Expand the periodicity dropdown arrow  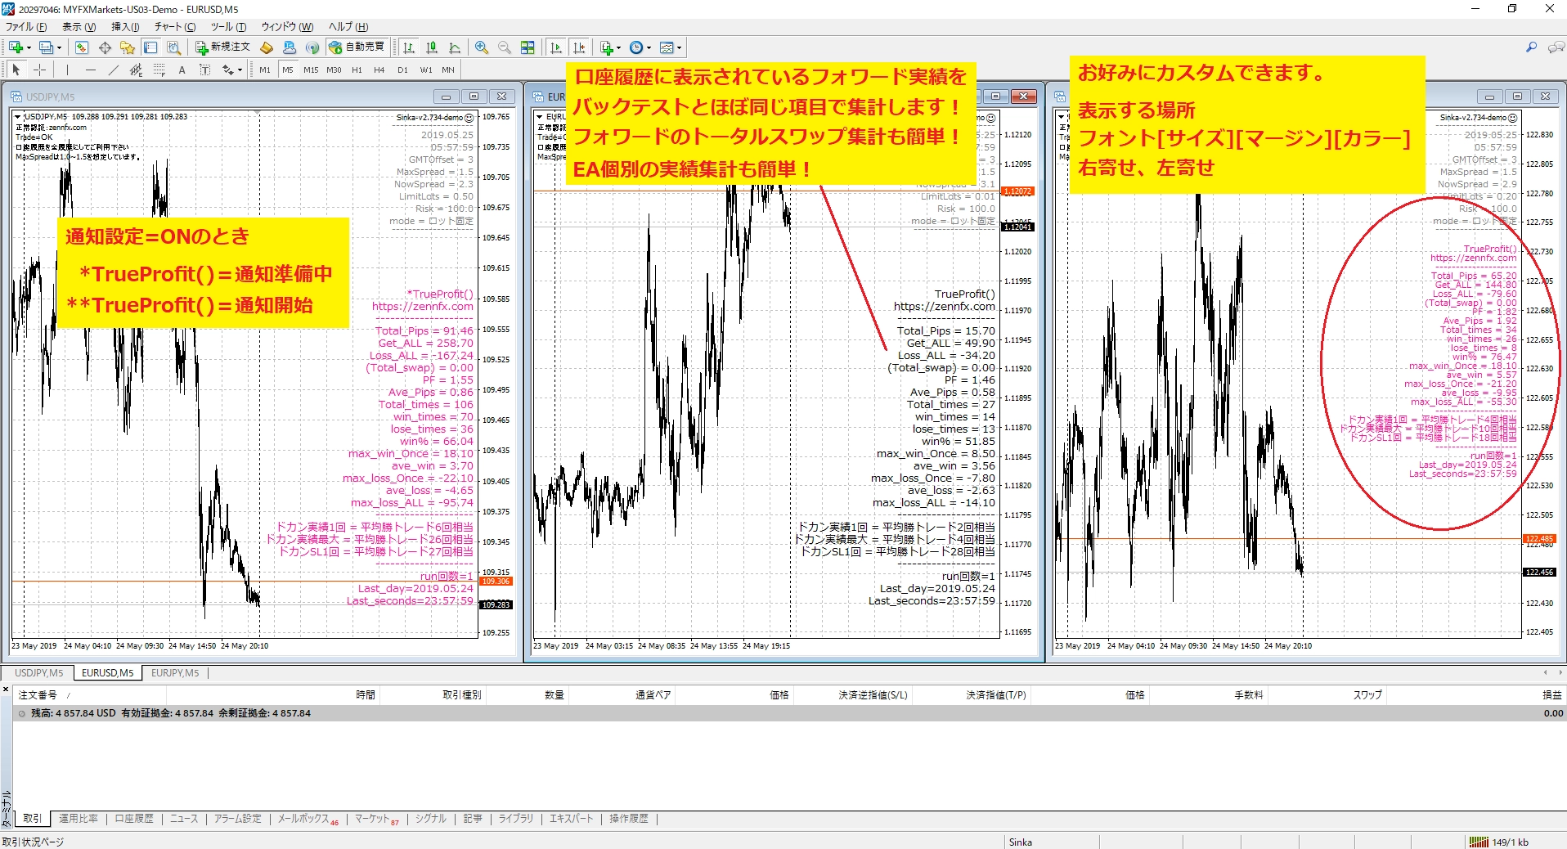click(649, 47)
